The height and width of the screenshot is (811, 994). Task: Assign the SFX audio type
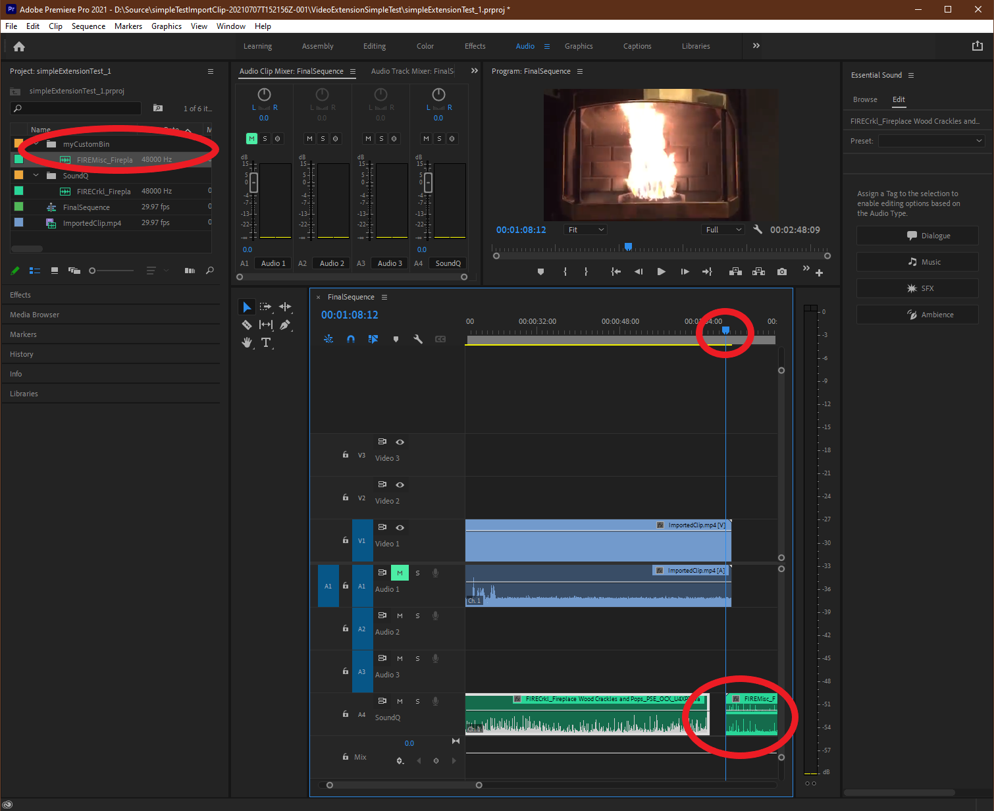917,288
